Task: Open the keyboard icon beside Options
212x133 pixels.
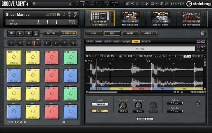Action: [x=203, y=34]
